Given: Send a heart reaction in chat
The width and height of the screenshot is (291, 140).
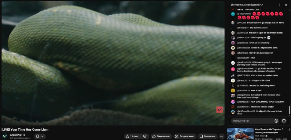Looking at the screenshot, I should (284, 121).
